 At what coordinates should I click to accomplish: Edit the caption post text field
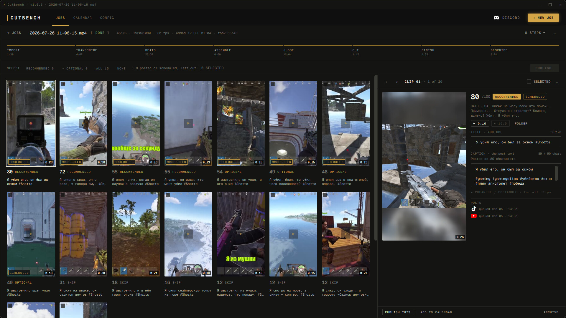tap(516, 176)
